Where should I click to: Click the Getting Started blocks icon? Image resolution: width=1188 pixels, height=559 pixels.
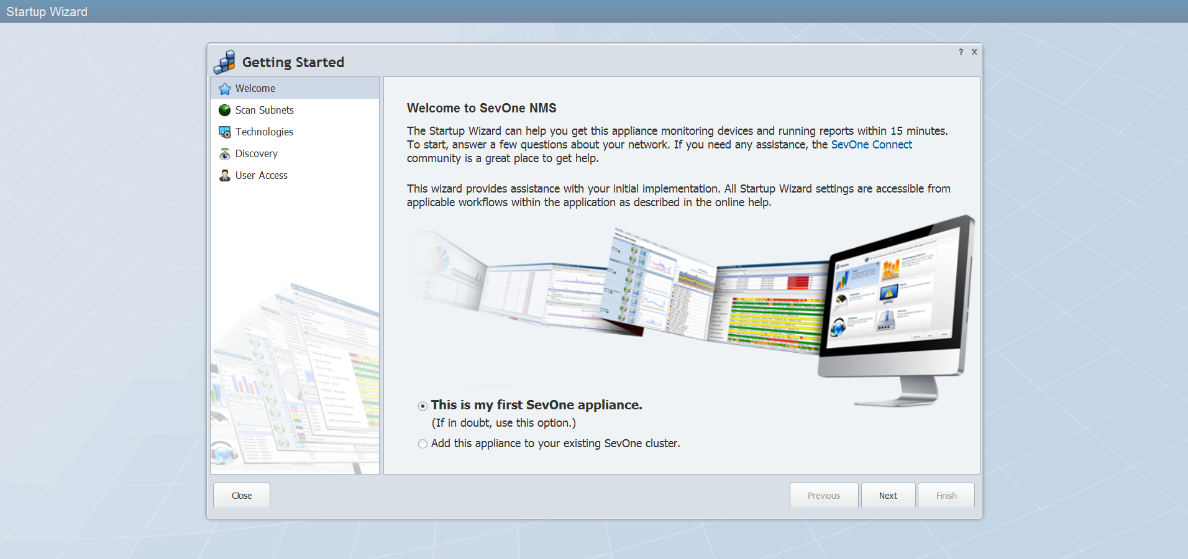pos(224,62)
